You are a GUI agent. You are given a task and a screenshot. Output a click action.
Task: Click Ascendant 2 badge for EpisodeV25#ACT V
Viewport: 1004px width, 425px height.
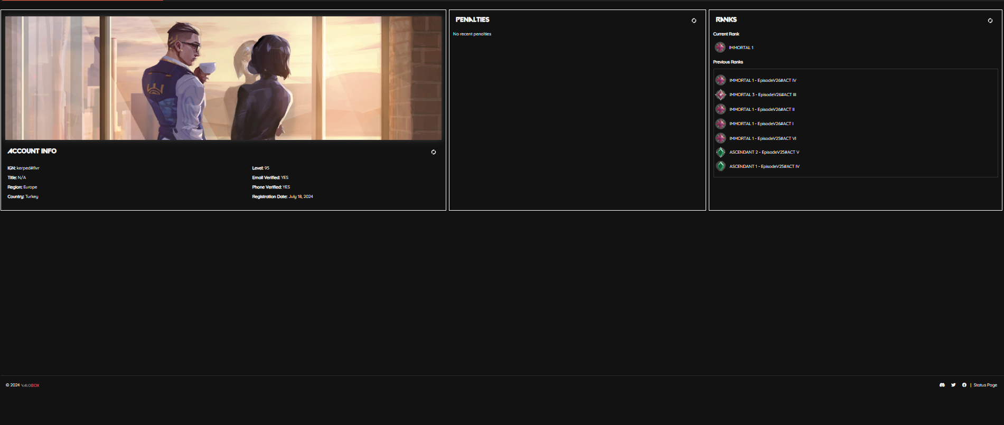coord(720,152)
